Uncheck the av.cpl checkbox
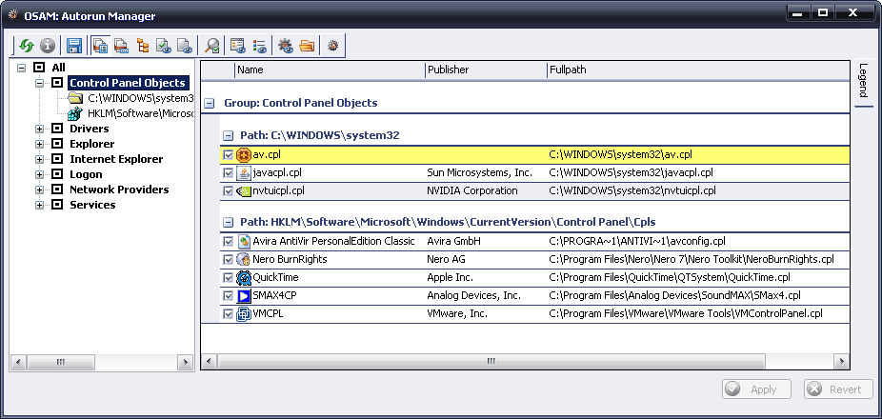 click(x=228, y=154)
